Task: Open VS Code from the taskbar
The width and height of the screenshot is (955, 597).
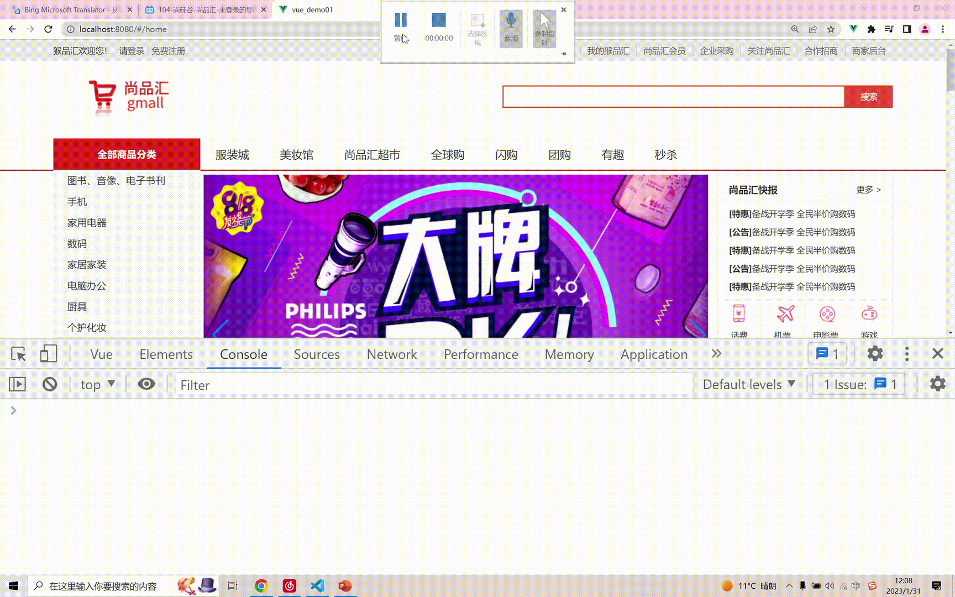Action: point(317,585)
